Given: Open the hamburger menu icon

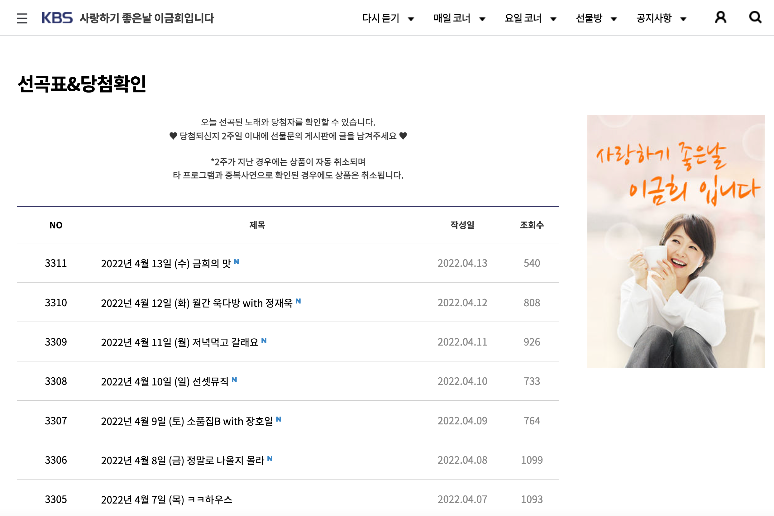Looking at the screenshot, I should 22,18.
